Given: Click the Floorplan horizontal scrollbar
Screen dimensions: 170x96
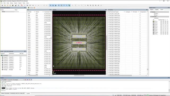Looking at the screenshot, I should (x=79, y=75).
